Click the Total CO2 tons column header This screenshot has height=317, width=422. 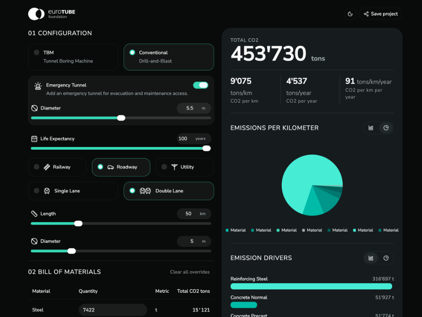(193, 291)
